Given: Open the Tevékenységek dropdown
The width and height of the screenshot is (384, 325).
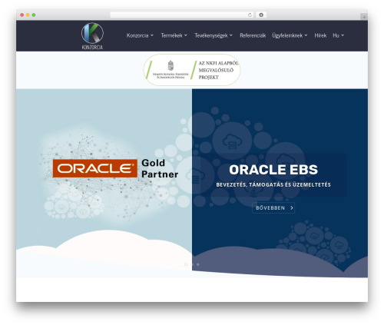Looking at the screenshot, I should coord(214,35).
